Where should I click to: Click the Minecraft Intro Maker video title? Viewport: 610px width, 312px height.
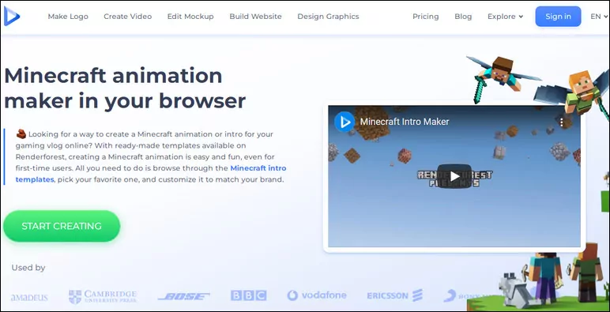point(405,122)
